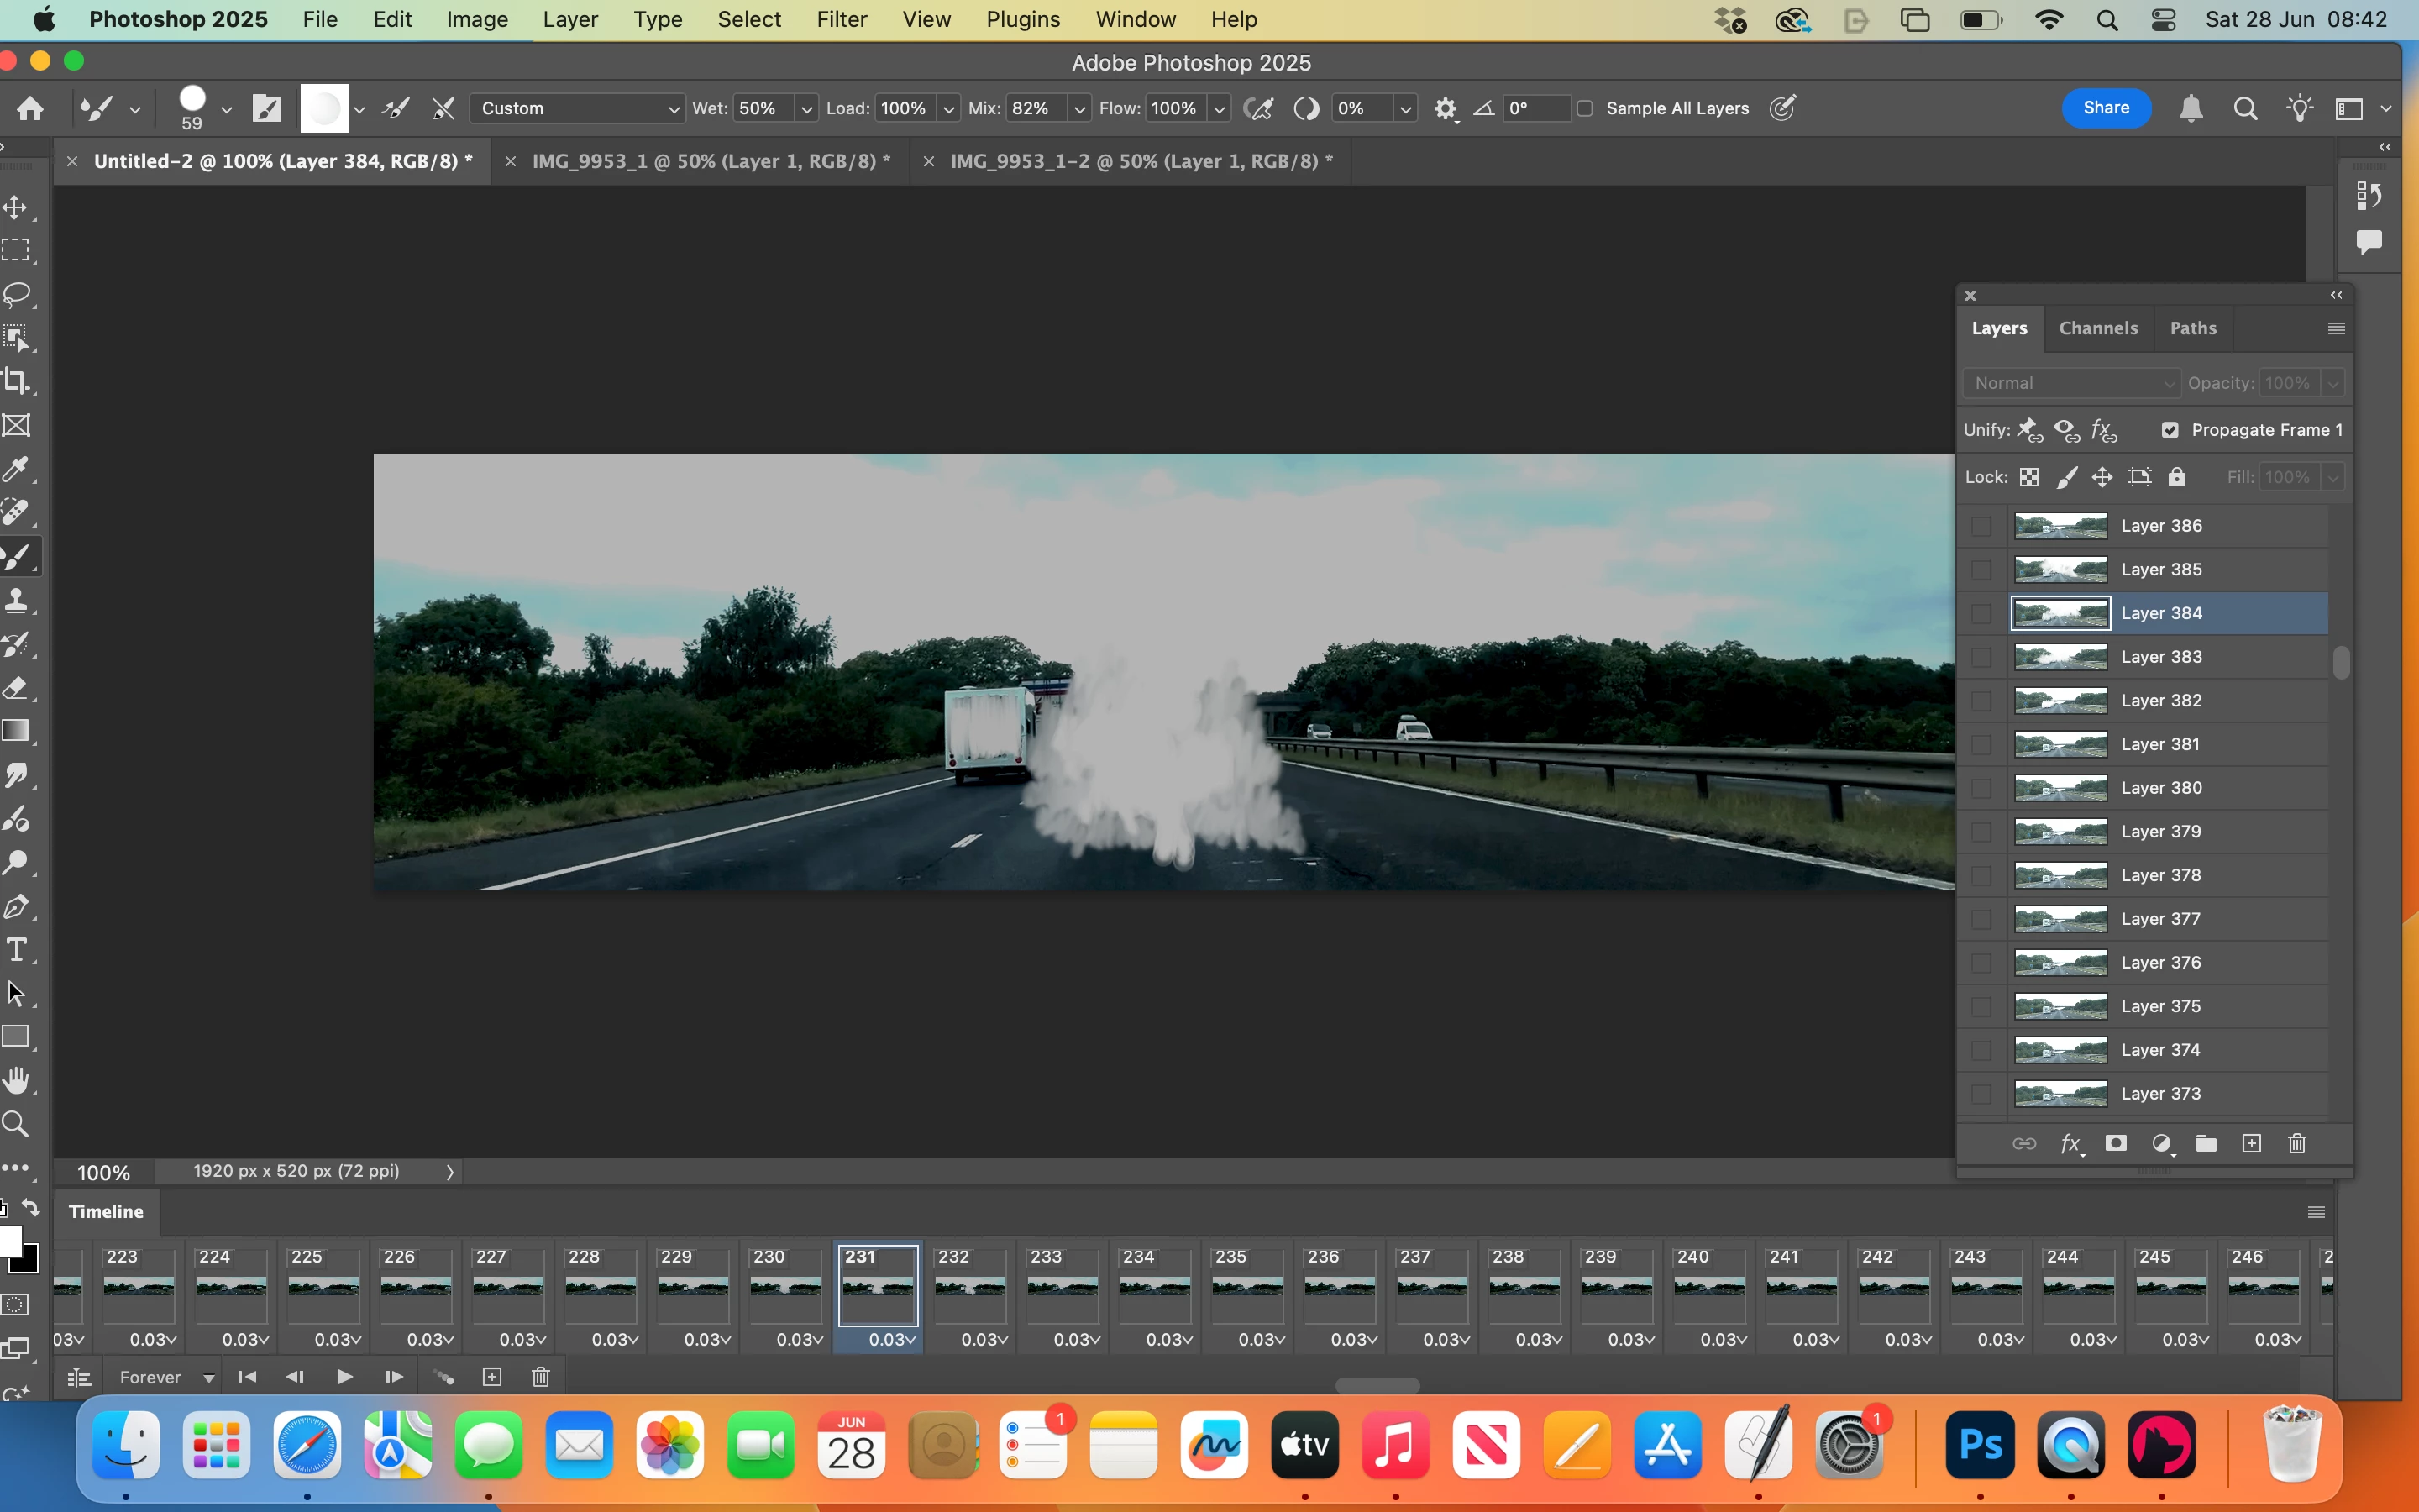This screenshot has width=2419, height=1512.
Task: Select the Horizontal Type tool
Action: click(x=17, y=950)
